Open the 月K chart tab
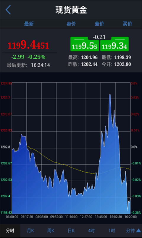Screen dimensions: 142x238 [x=30, y=231]
